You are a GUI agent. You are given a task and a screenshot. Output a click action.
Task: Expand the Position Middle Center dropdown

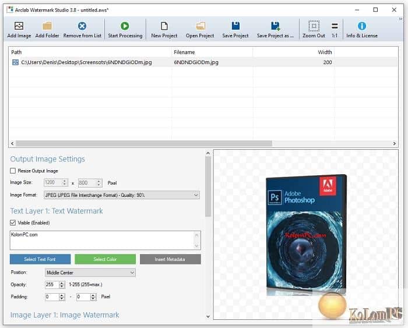(x=90, y=273)
